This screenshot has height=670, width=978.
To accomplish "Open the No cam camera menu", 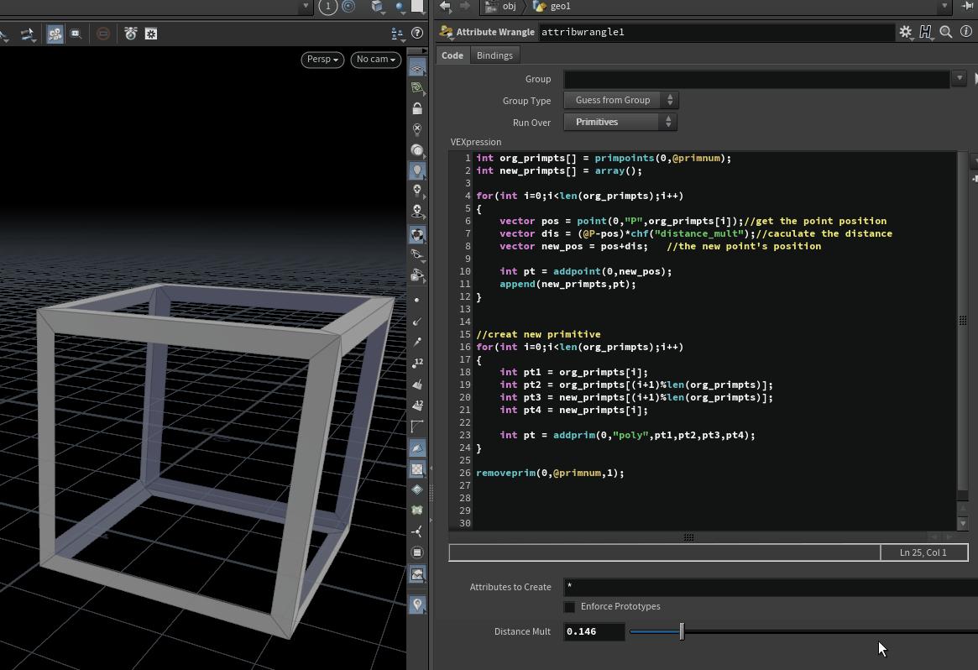I will tap(375, 60).
